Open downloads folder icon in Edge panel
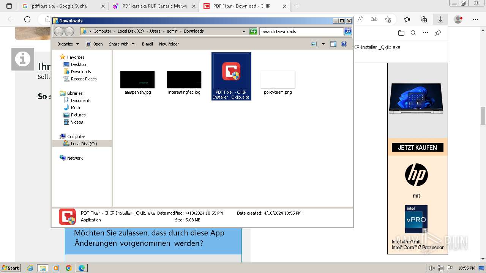This screenshot has width=486, height=273. (x=401, y=33)
